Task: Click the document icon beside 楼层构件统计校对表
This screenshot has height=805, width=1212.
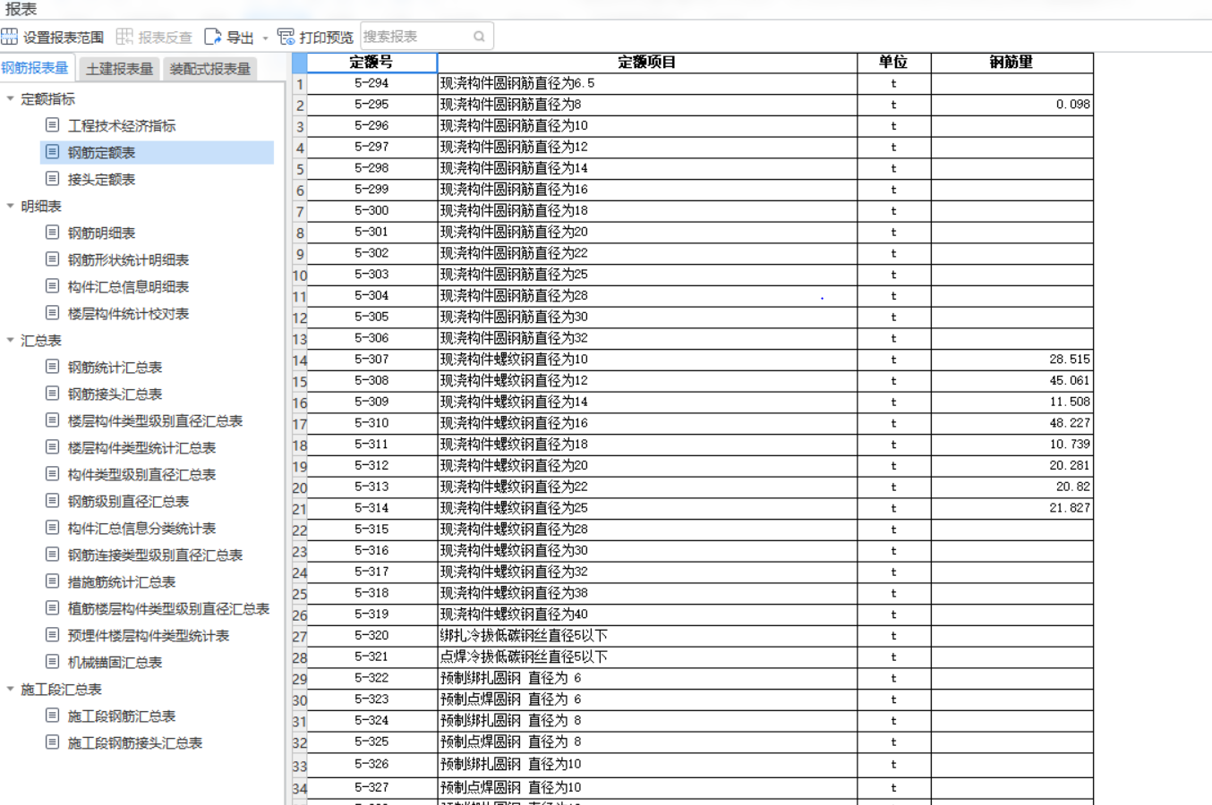Action: tap(53, 313)
